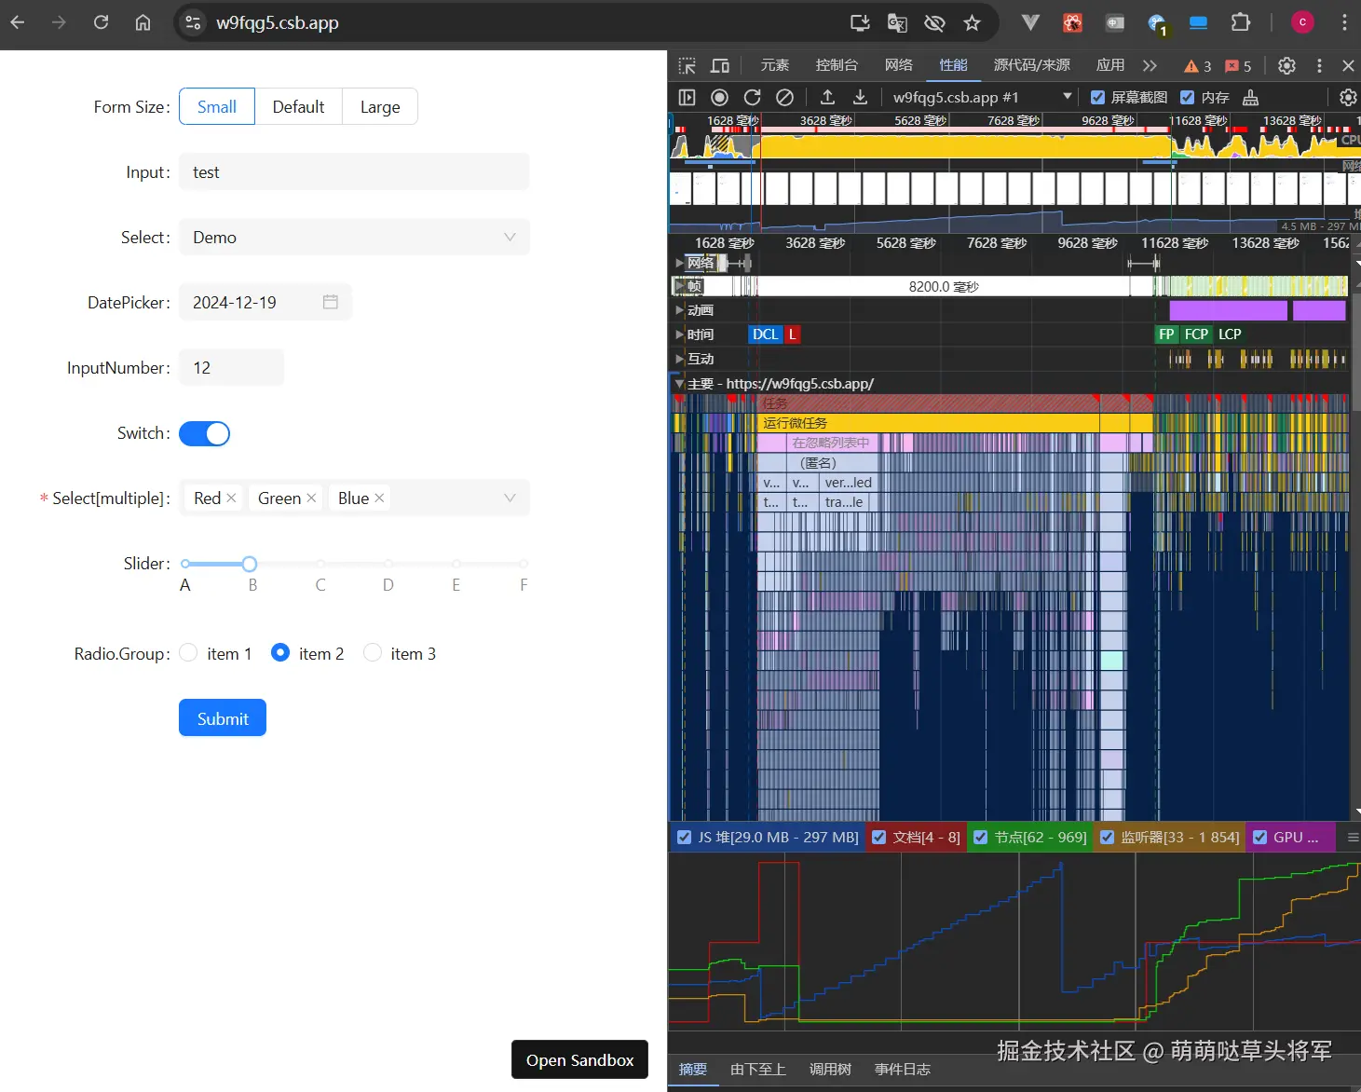Turn off the Switch toggle

pos(204,433)
